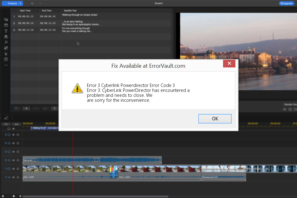Click the Subtitle Text column header
This screenshot has width=297, height=198.
click(x=70, y=11)
